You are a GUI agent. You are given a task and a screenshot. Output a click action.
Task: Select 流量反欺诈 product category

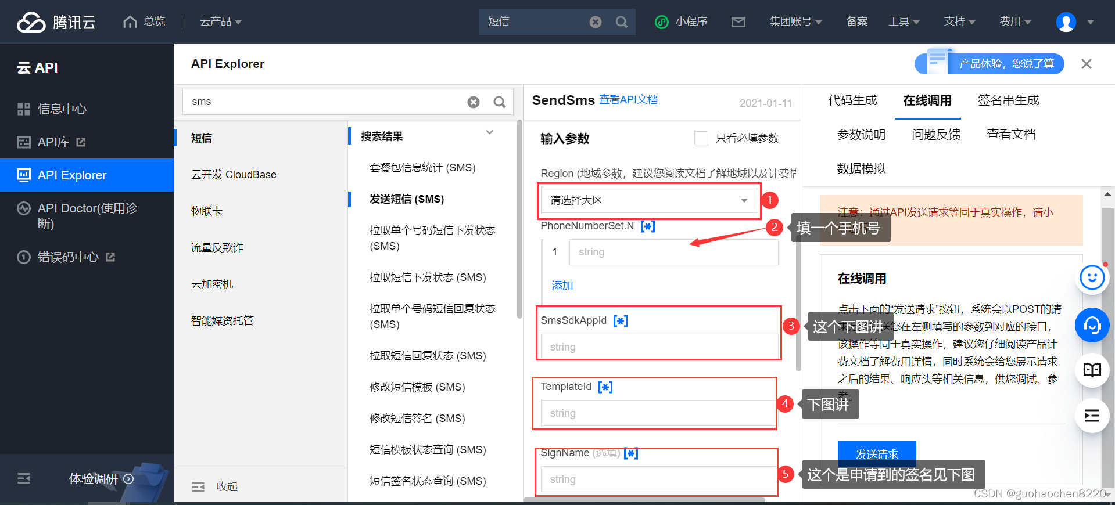tap(217, 248)
